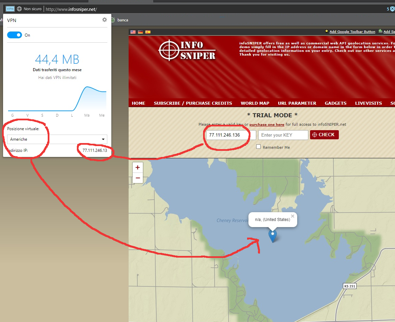The width and height of the screenshot is (395, 322).
Task: Open the LIVEVISITS menu item
Action: (368, 103)
